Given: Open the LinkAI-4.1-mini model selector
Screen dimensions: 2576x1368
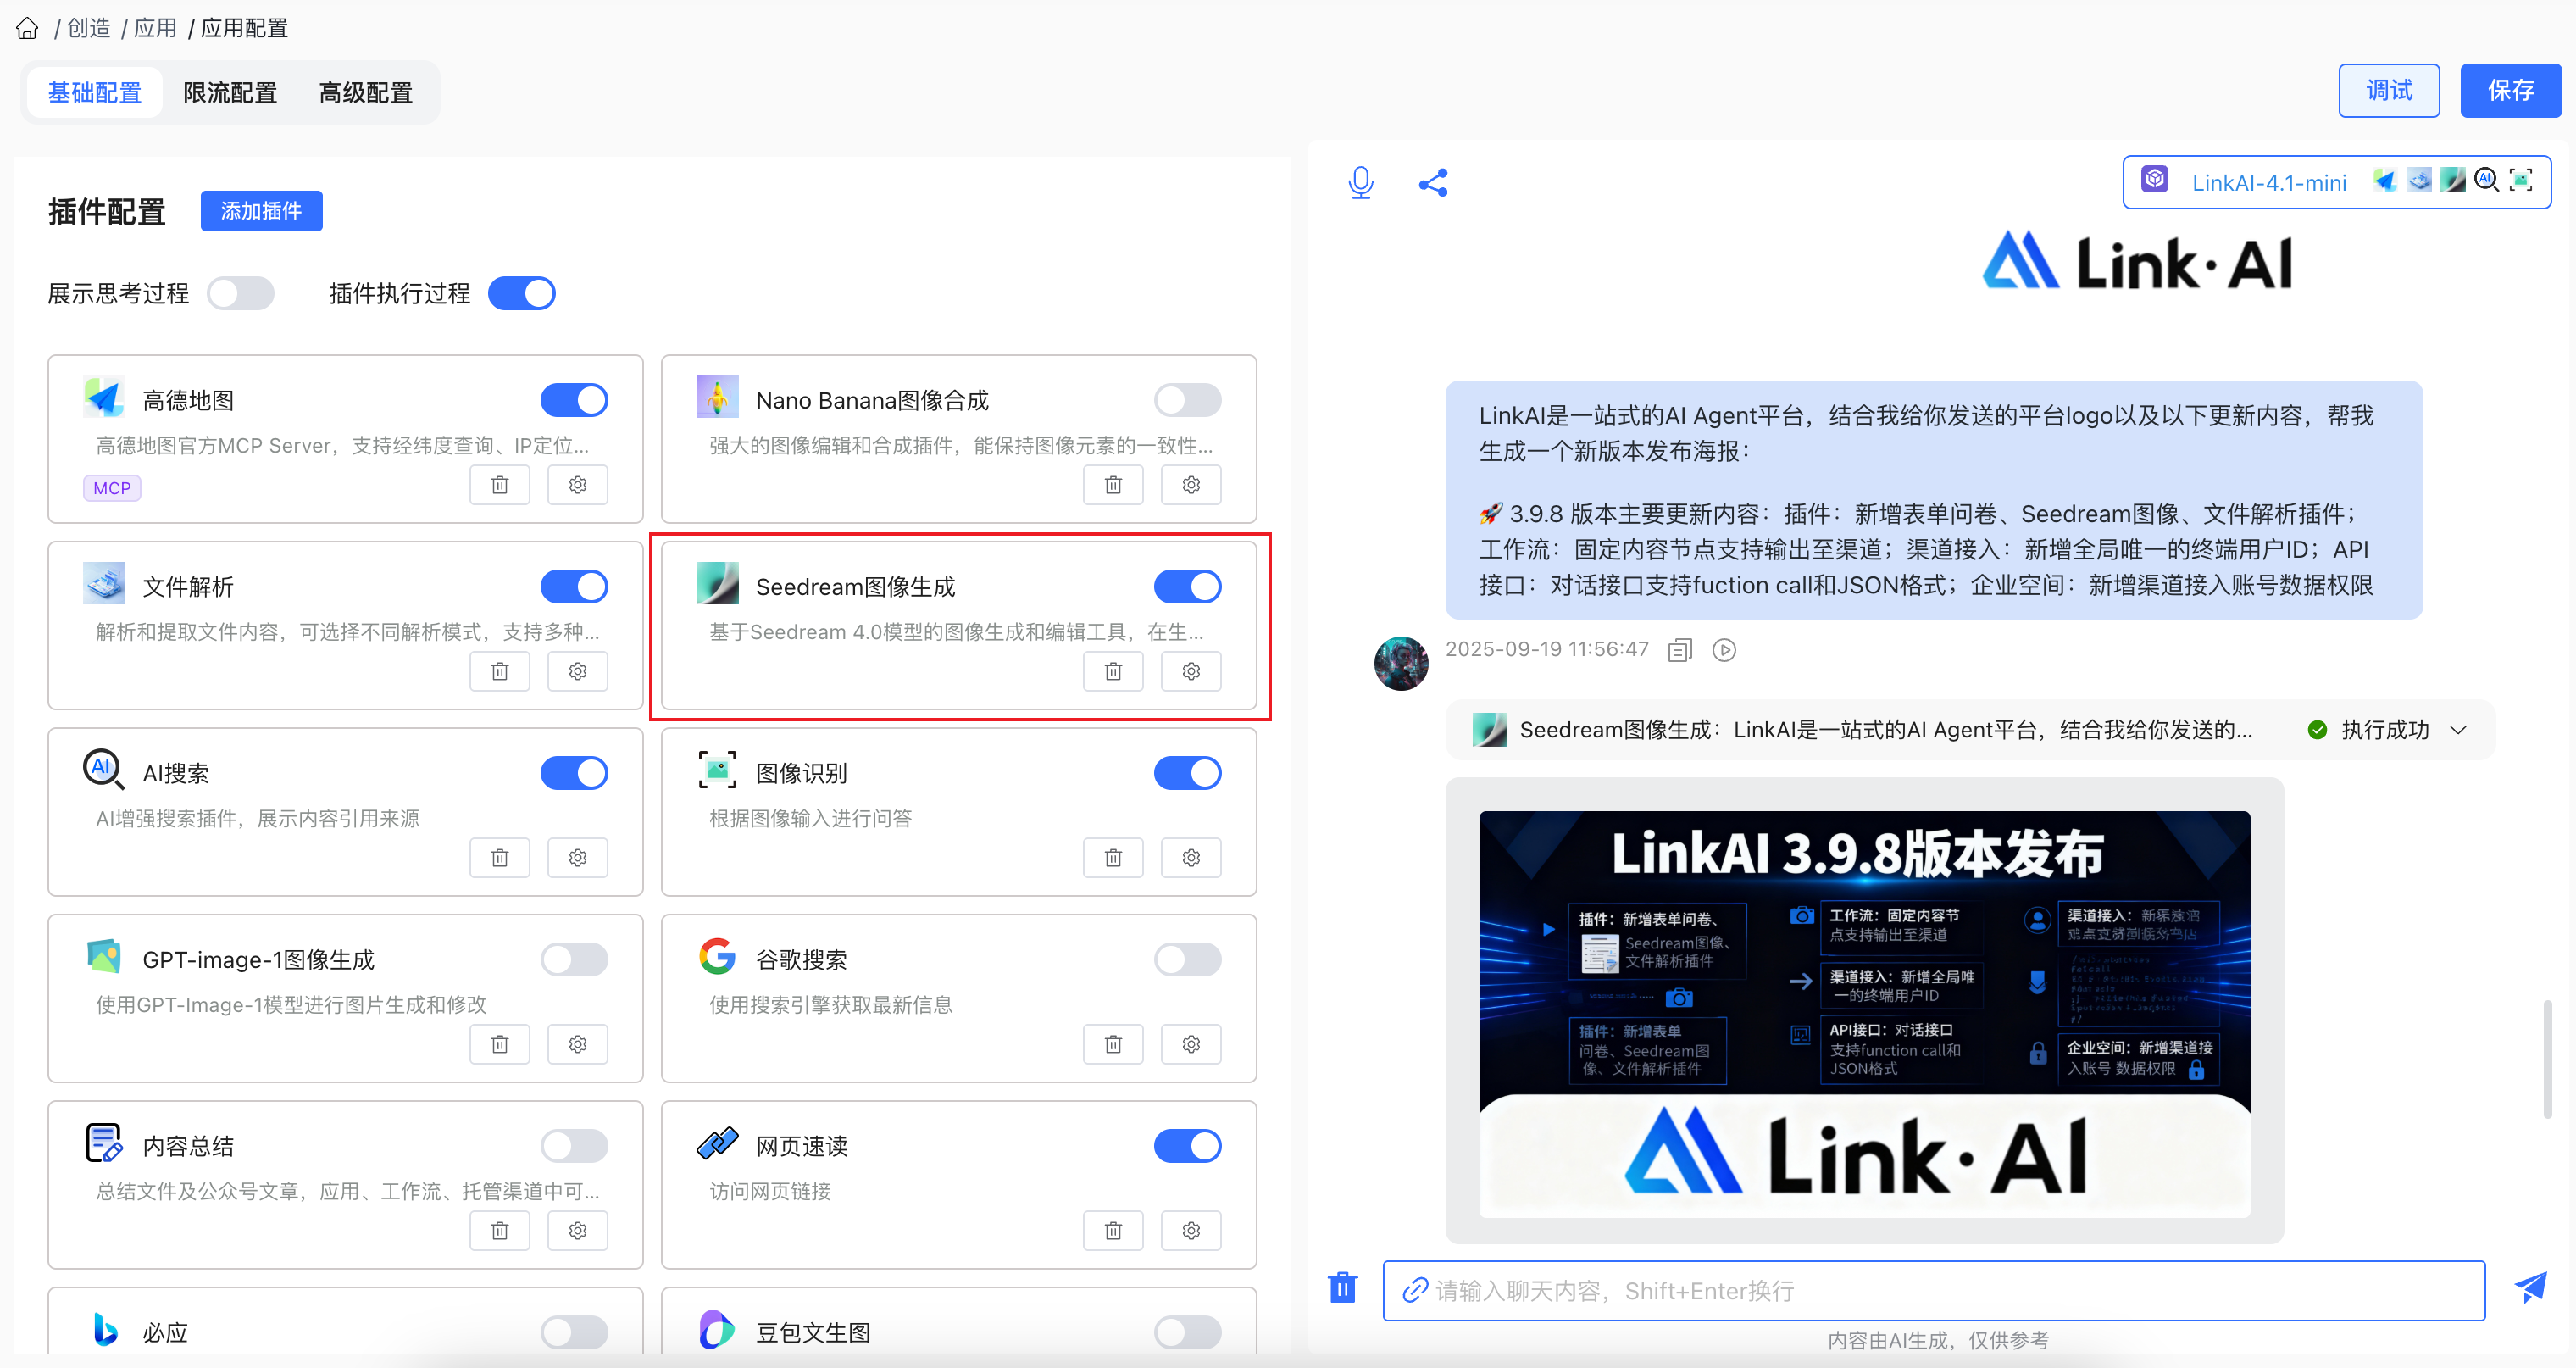Looking at the screenshot, I should point(2336,182).
